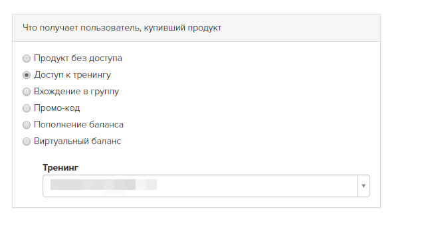Click the "Вхождение в группу" label text
The height and width of the screenshot is (243, 424).
click(x=76, y=92)
